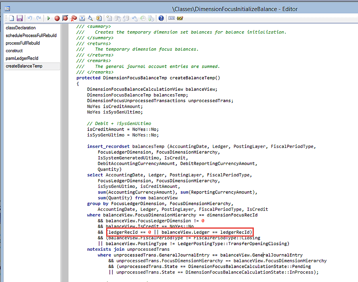The image size is (358, 282).
Task: Click the 'The general journal account entries' remark
Action: point(157,66)
